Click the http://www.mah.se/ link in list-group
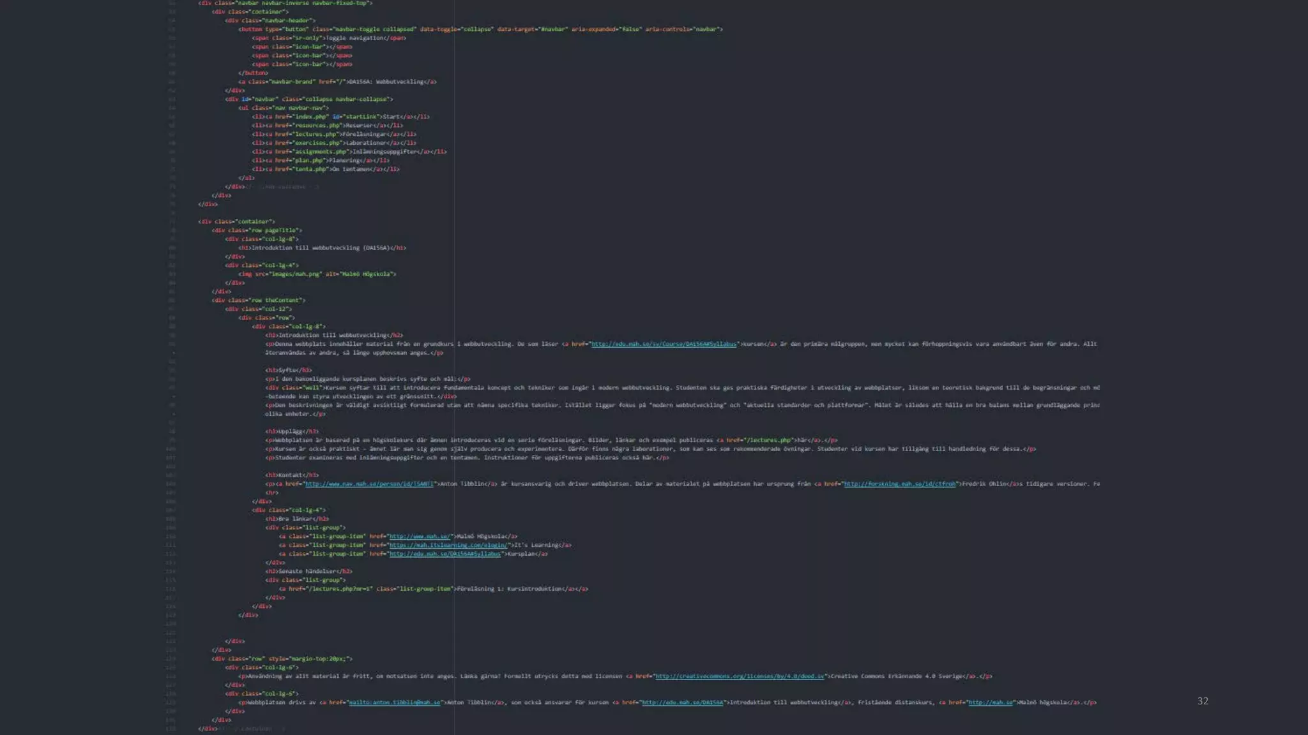The height and width of the screenshot is (735, 1308). point(420,537)
